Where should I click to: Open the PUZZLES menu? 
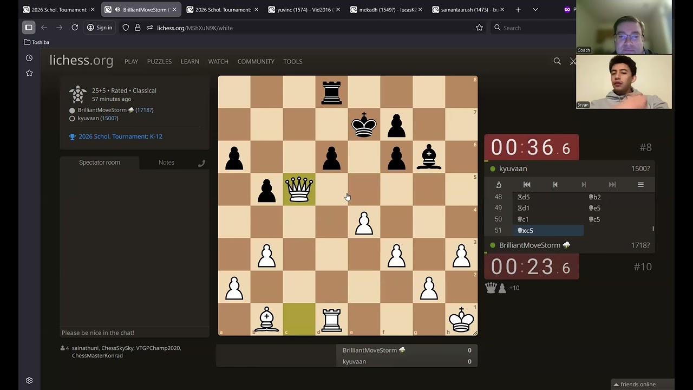point(159,61)
